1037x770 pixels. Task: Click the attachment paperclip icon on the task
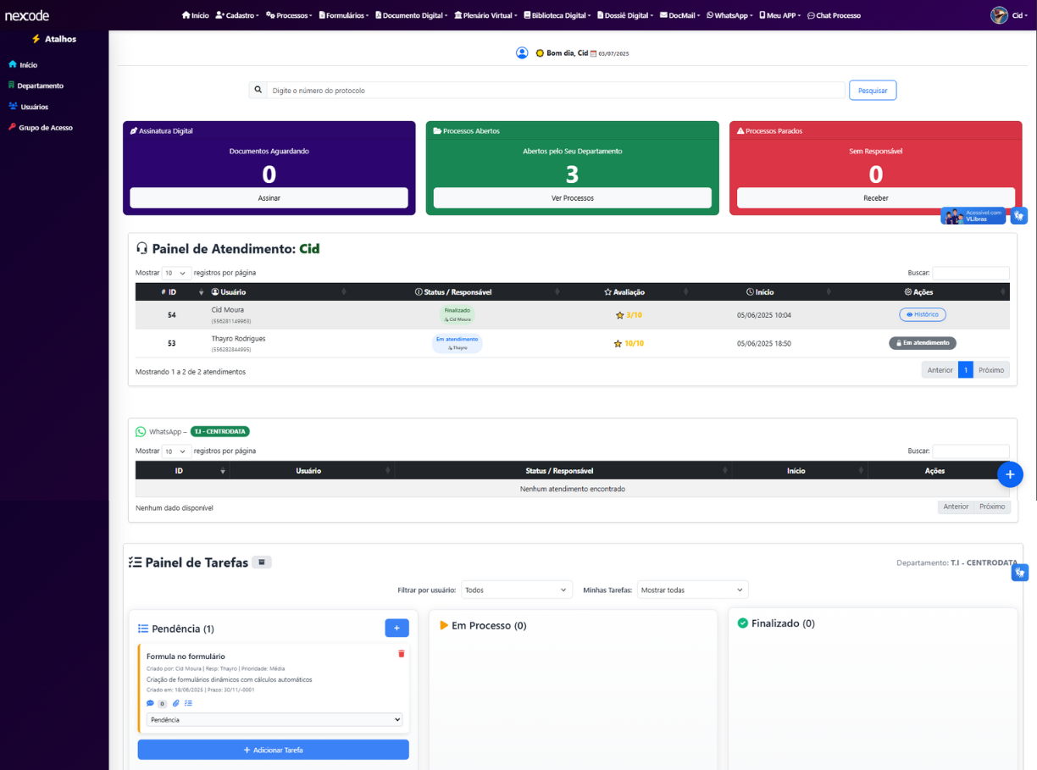(175, 703)
